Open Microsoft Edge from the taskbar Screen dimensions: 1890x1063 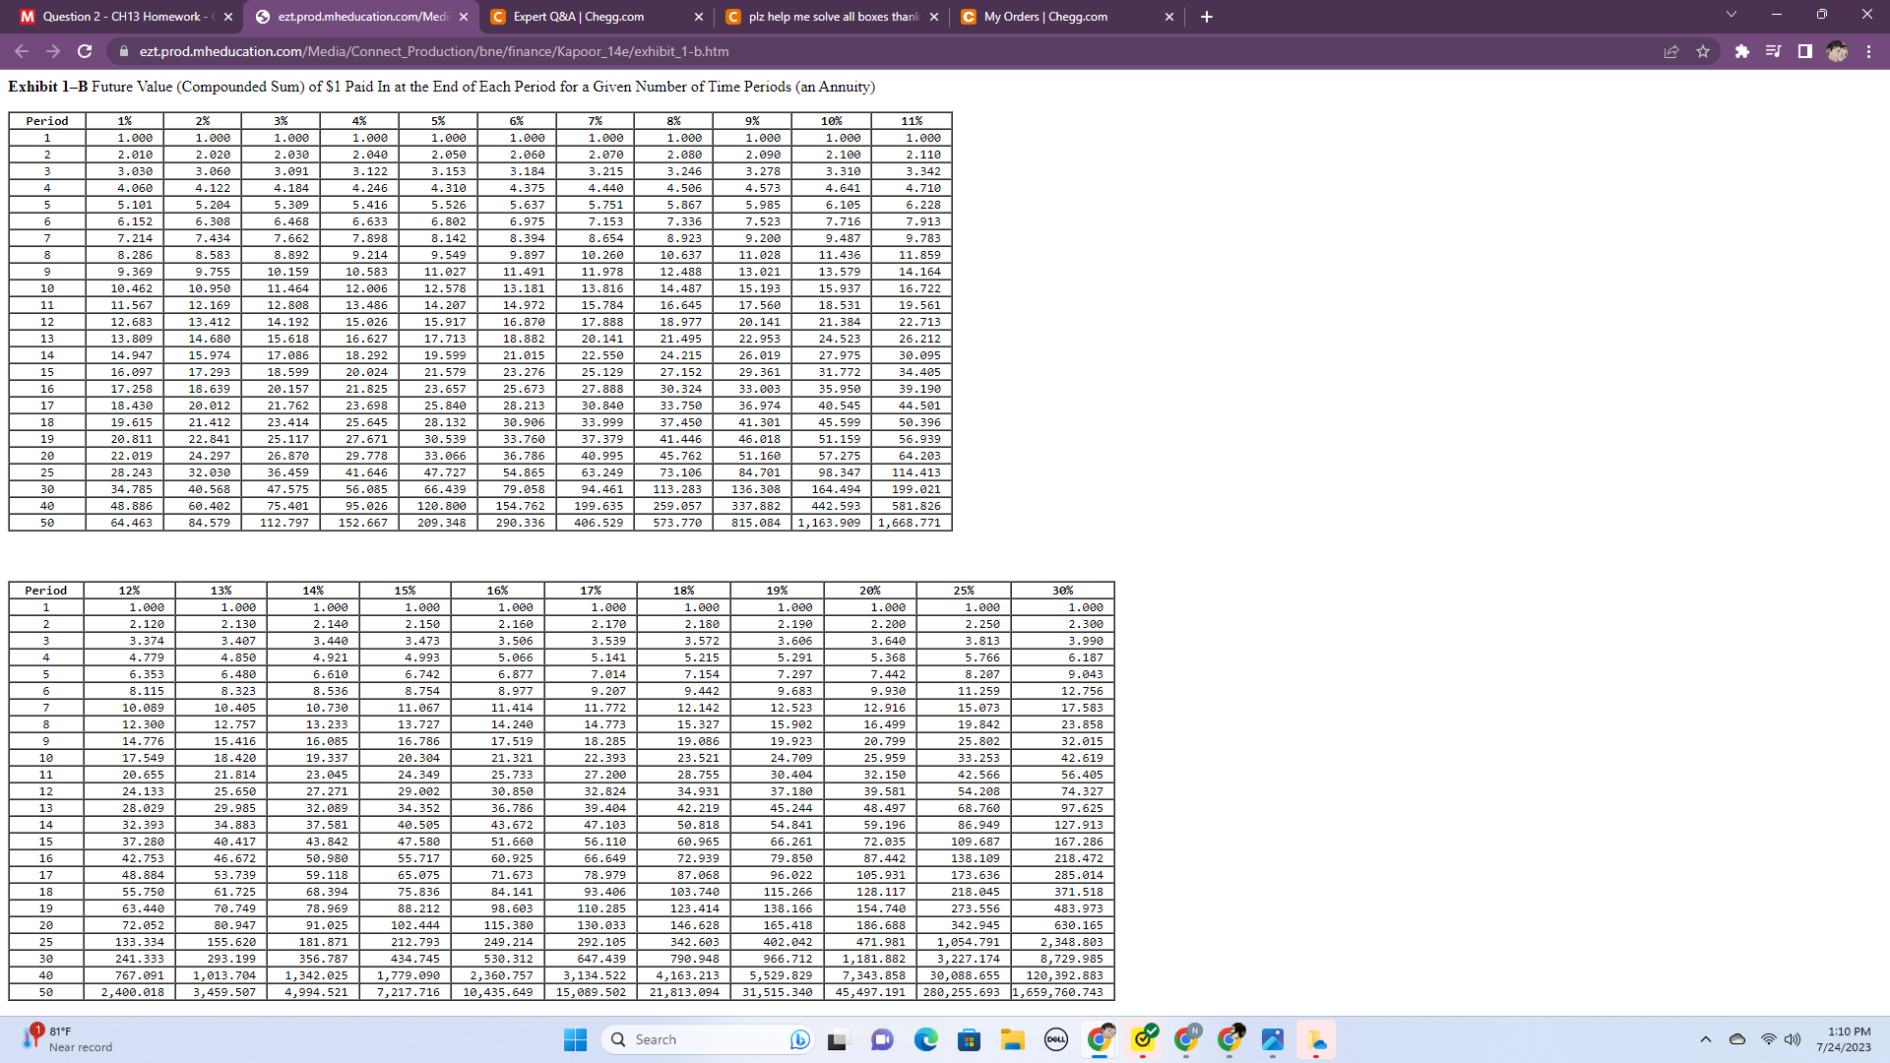925,1039
